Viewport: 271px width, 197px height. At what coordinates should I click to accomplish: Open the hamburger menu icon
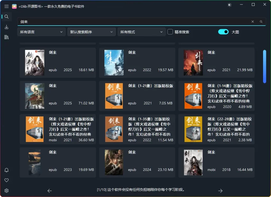[x=7, y=6]
